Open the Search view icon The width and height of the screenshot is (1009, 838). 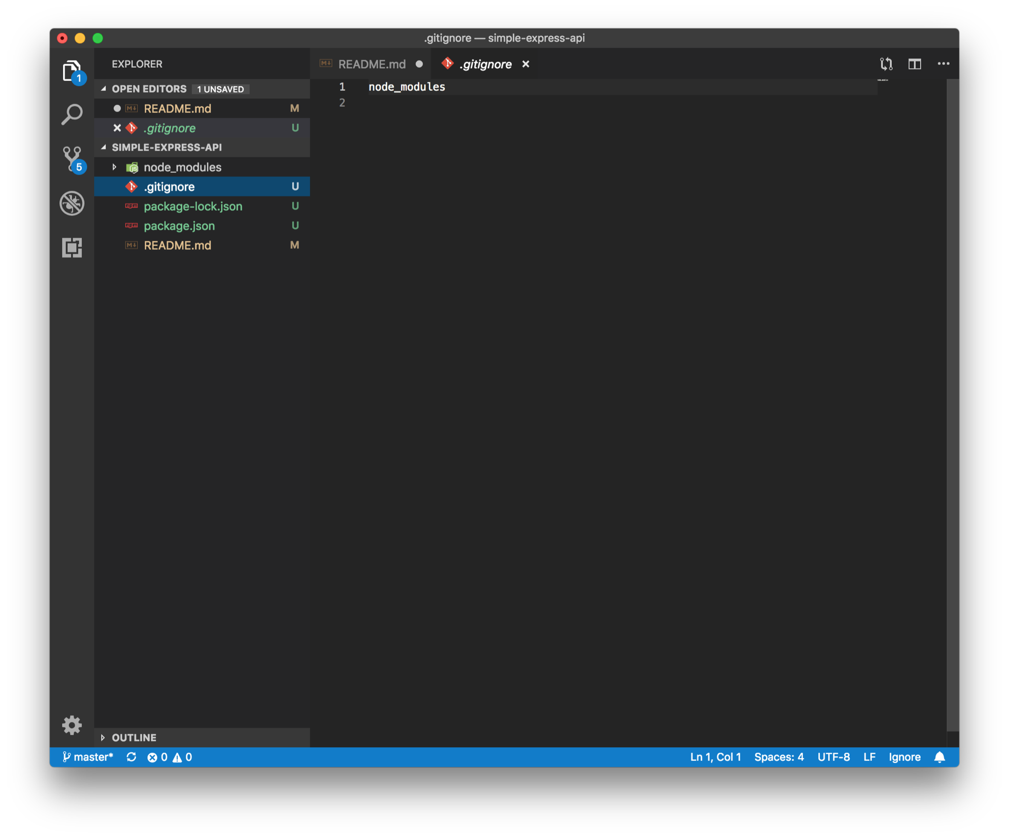(x=71, y=114)
